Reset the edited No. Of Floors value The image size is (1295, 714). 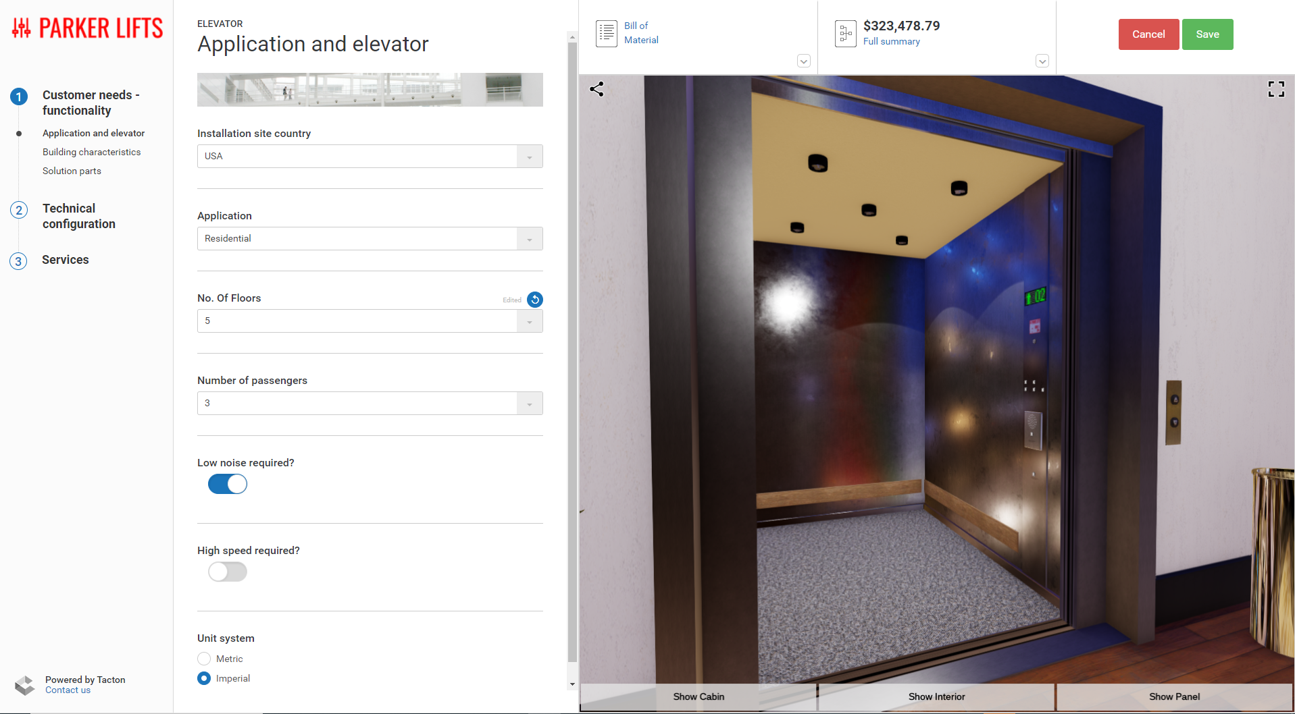point(534,300)
